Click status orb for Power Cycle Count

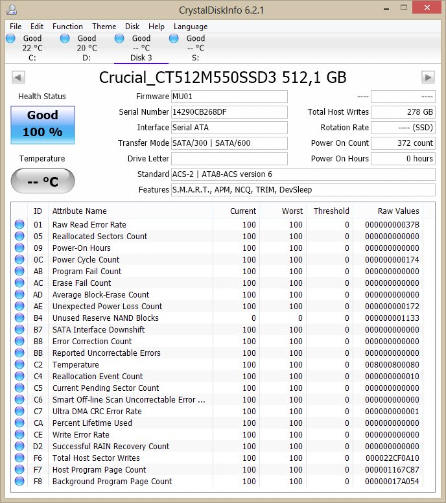(19, 259)
